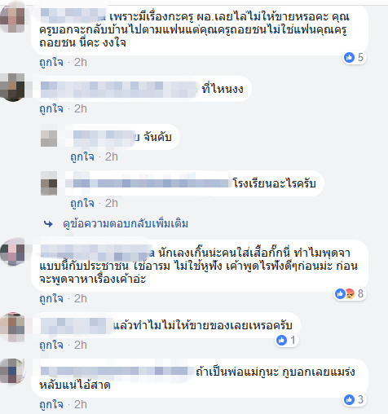Screen dimensions: 388x414
Task: Like the first comment about ผอ.
Action: [51, 63]
